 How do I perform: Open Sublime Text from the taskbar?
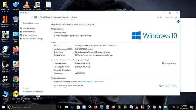[119, 107]
